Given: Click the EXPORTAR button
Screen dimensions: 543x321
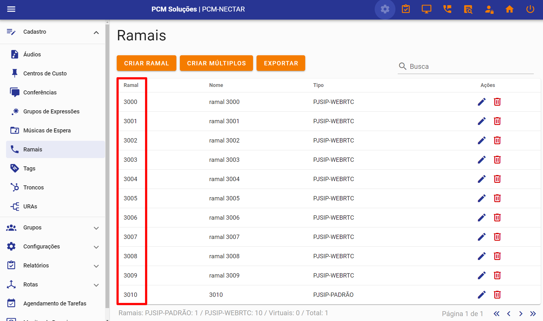Looking at the screenshot, I should tap(281, 63).
